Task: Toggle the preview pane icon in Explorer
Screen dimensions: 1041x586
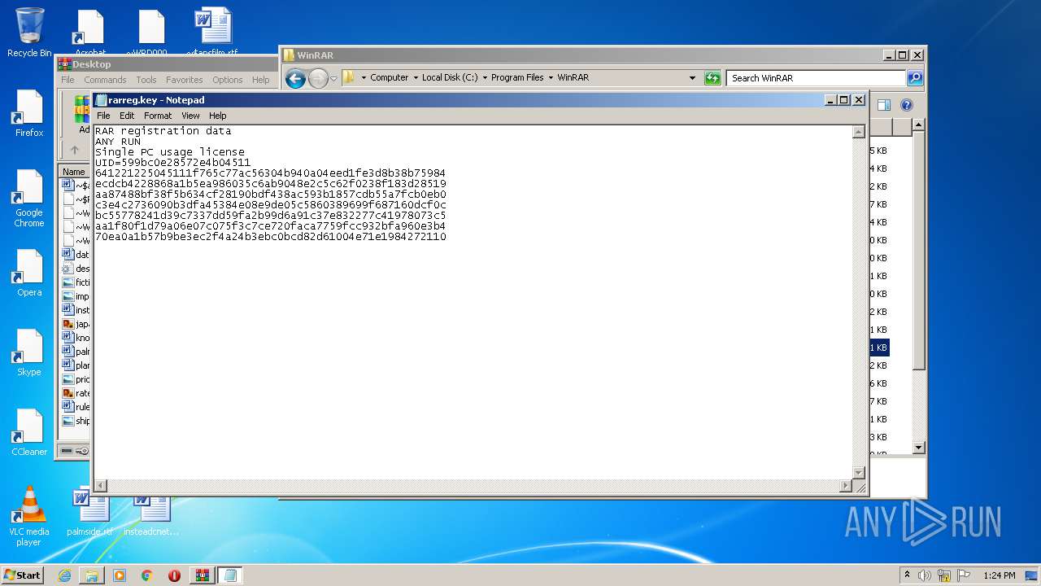Action: click(x=884, y=105)
